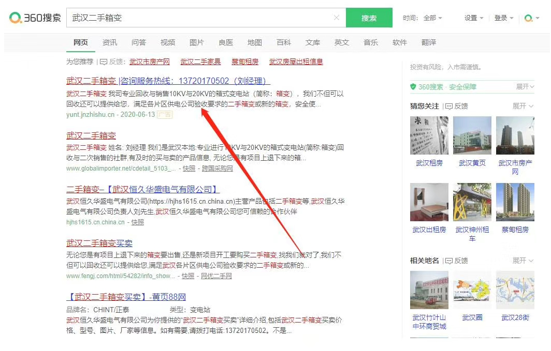
Task: Open the 武汉二手箱变买卖 result title
Action: (99, 243)
